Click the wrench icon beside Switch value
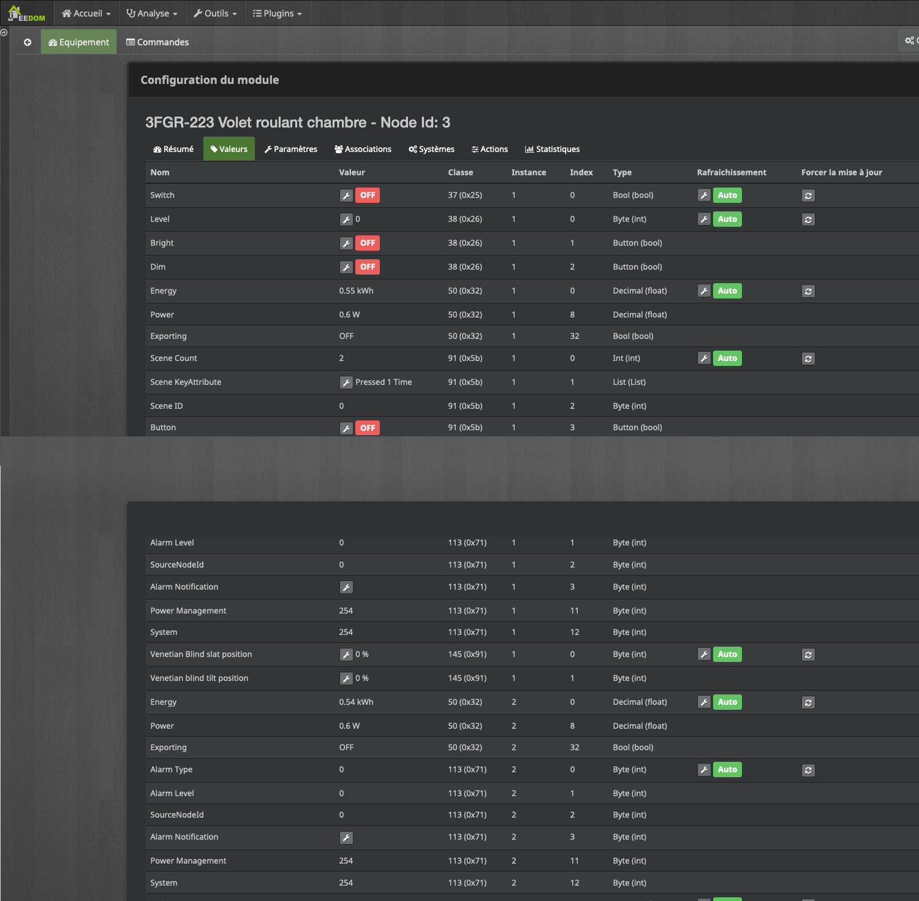919x901 pixels. [x=347, y=196]
